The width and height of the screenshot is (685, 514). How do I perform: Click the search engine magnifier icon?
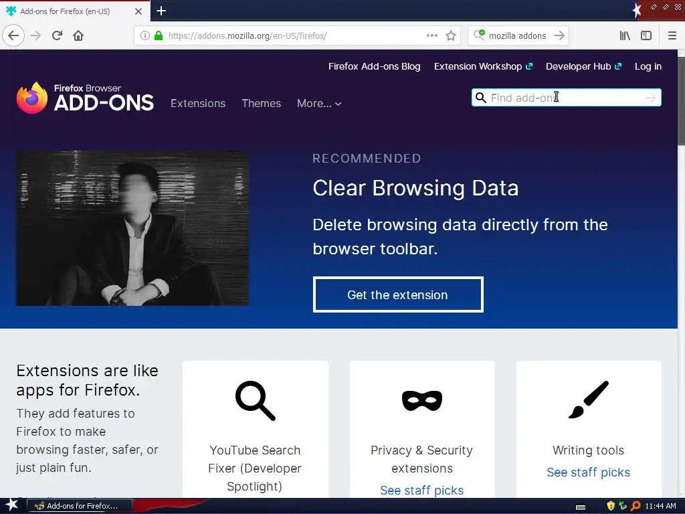(x=479, y=35)
